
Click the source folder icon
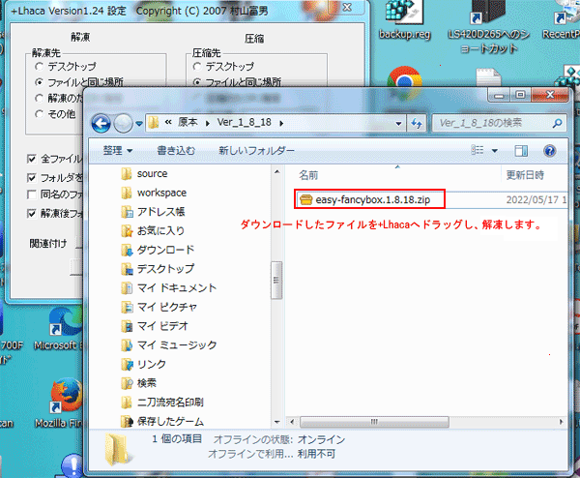tap(127, 173)
